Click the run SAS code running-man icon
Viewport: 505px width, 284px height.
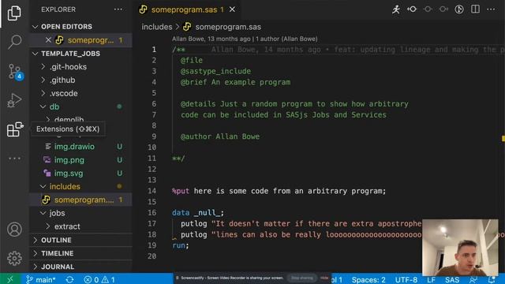396,9
